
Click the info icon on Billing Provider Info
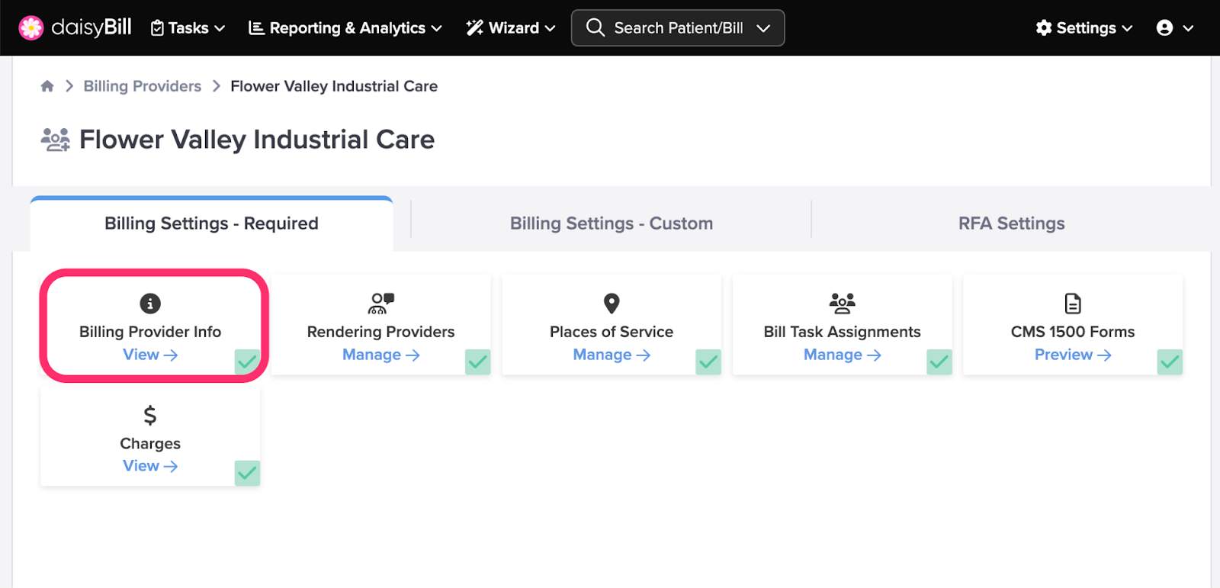150,304
